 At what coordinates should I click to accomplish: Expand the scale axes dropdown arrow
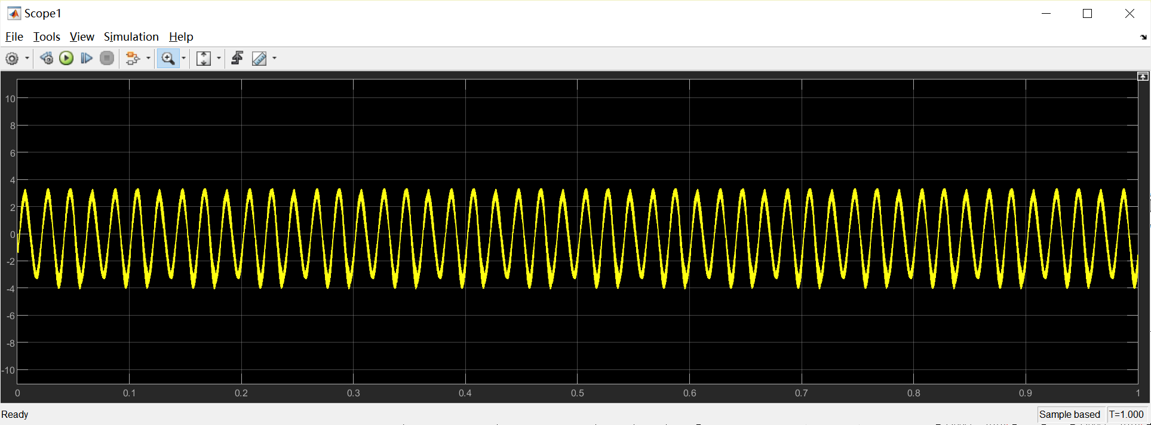coord(219,58)
